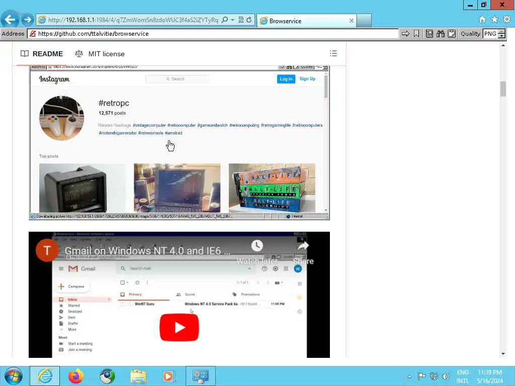Image resolution: width=515 pixels, height=386 pixels.
Task: Open the volume speaker tray icon
Action: tap(446, 376)
